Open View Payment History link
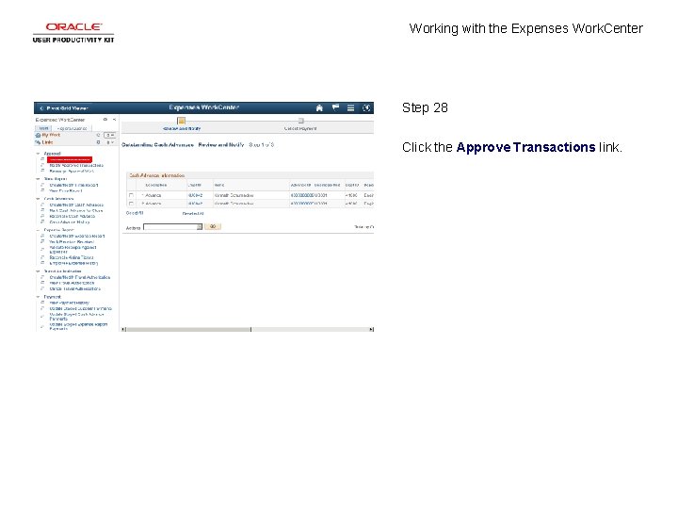 69,303
